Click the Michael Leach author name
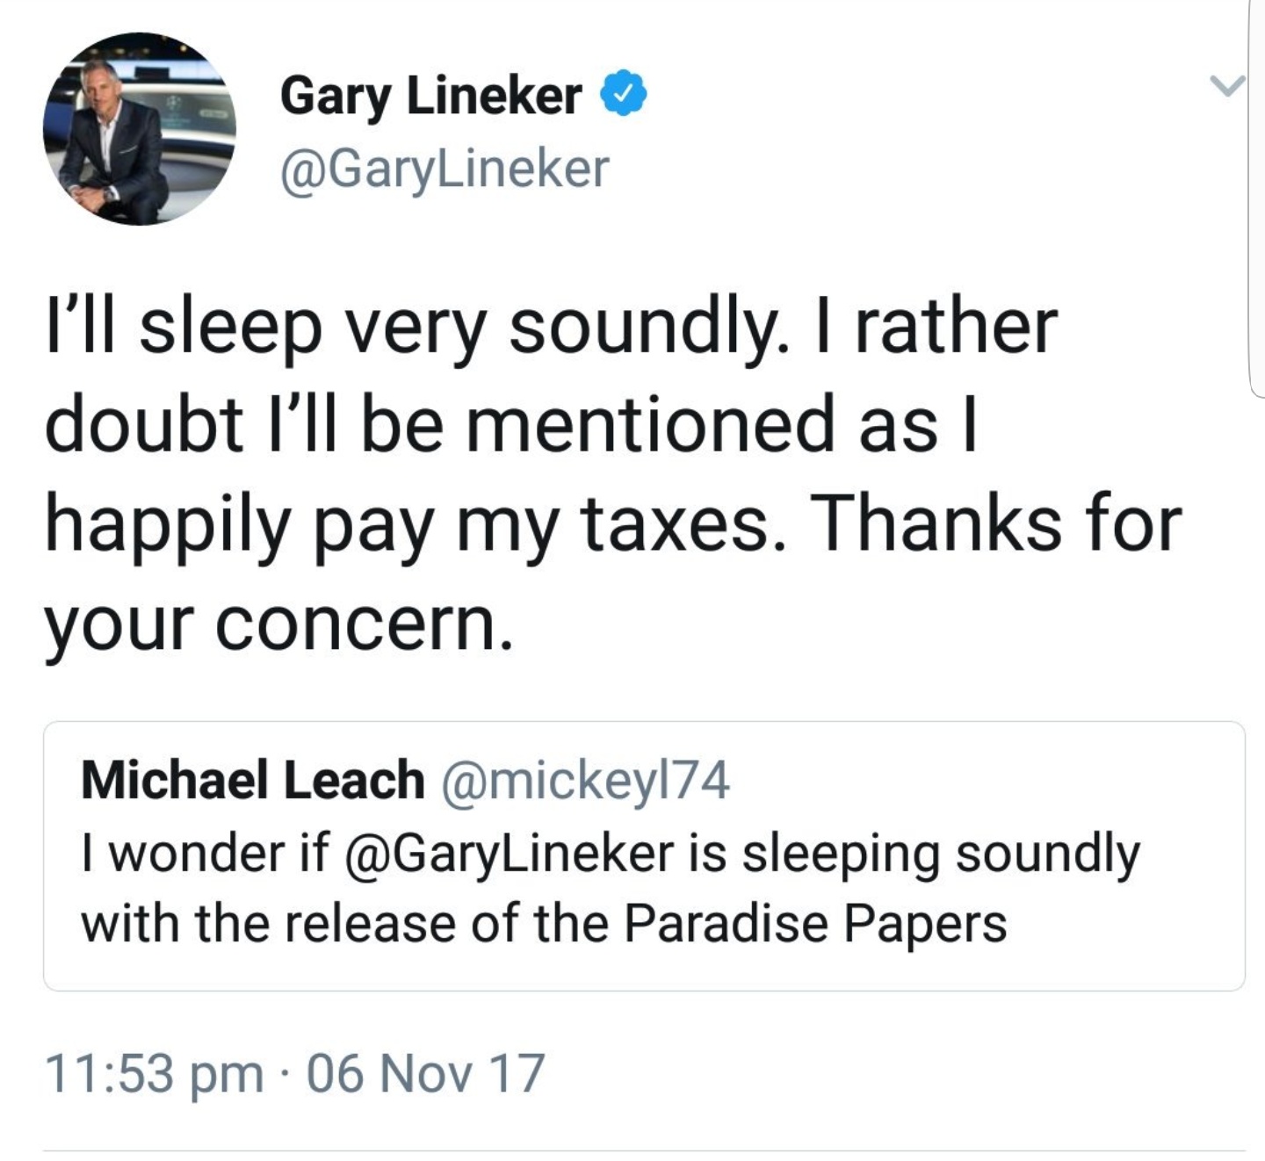The image size is (1265, 1161). point(252,780)
